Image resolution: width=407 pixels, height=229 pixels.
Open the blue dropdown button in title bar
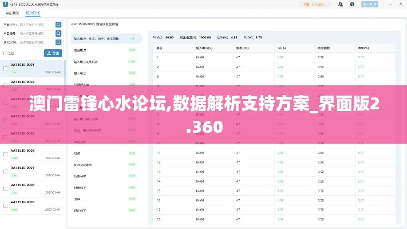click(x=370, y=5)
